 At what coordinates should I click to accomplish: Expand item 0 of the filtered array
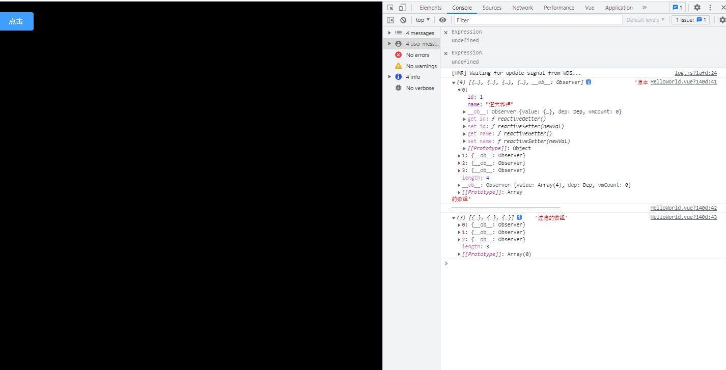click(459, 225)
